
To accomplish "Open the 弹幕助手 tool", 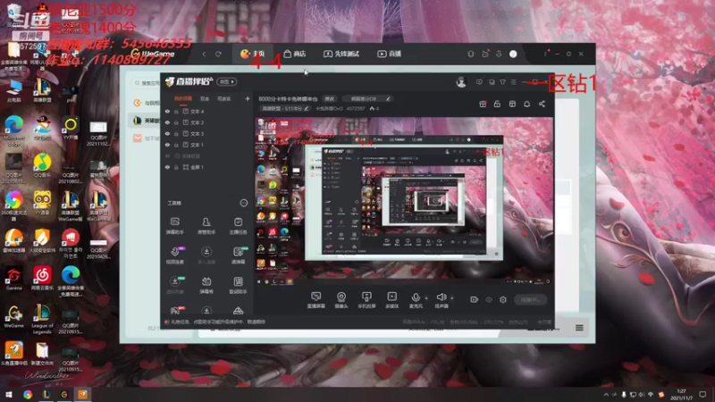I will pyautogui.click(x=174, y=226).
